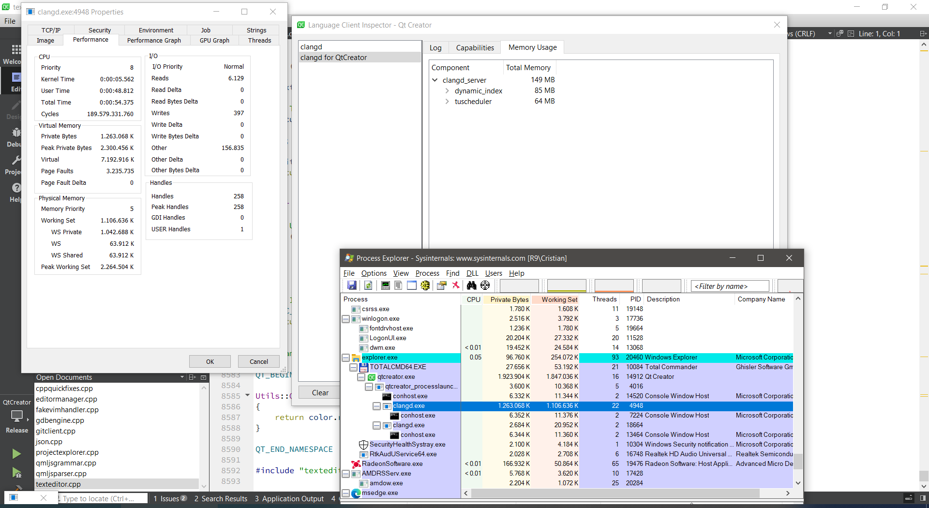Screen dimensions: 929x508
Task: Switch to Capabilities tab
Action: [475, 47]
